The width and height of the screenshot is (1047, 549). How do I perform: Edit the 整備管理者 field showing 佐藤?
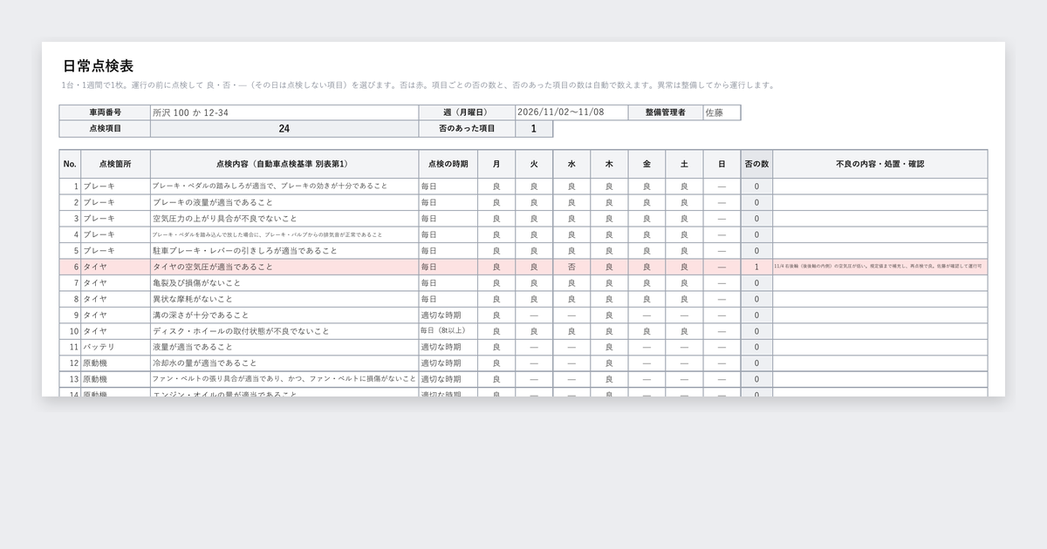722,112
